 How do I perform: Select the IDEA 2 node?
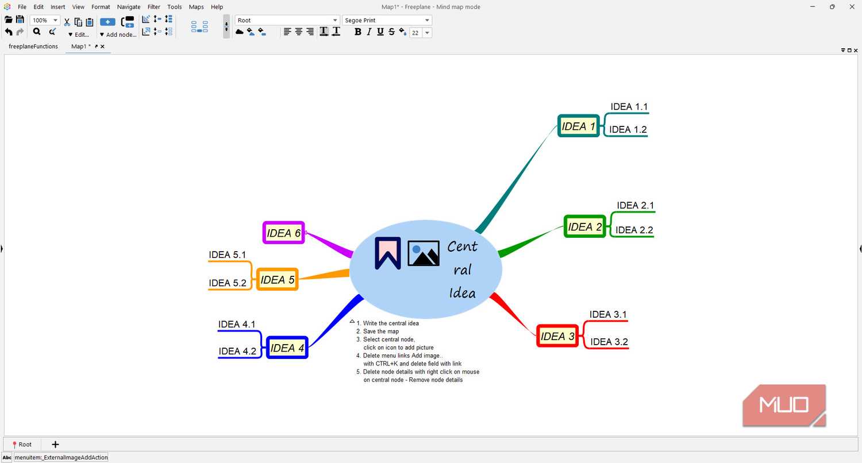pos(585,226)
